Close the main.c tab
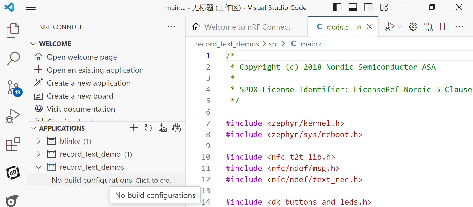 point(370,27)
